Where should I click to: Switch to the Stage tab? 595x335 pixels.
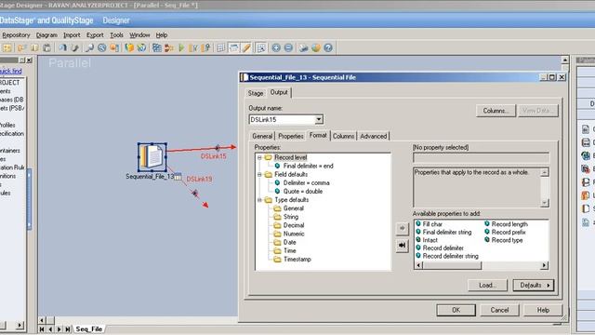[256, 93]
